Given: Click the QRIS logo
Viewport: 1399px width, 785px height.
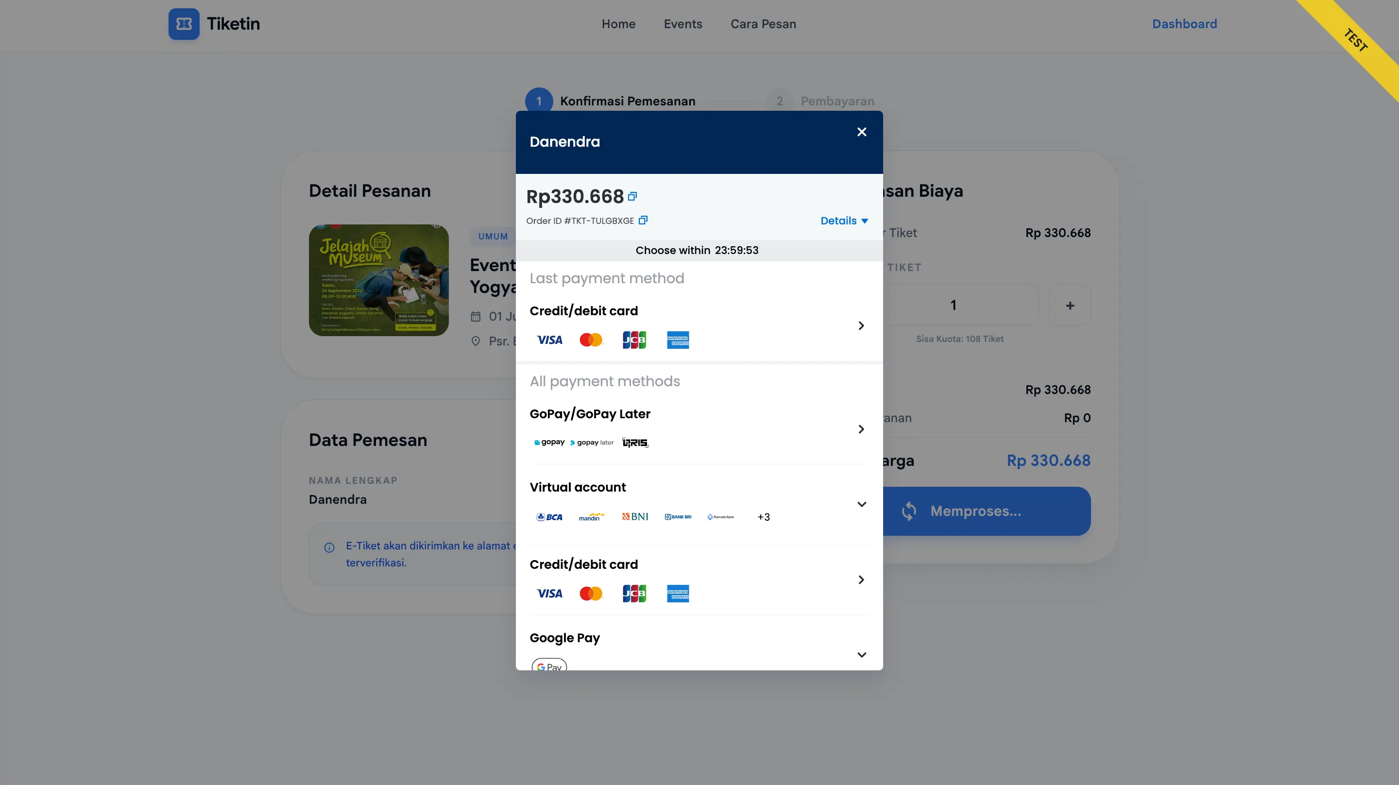Looking at the screenshot, I should [x=635, y=443].
